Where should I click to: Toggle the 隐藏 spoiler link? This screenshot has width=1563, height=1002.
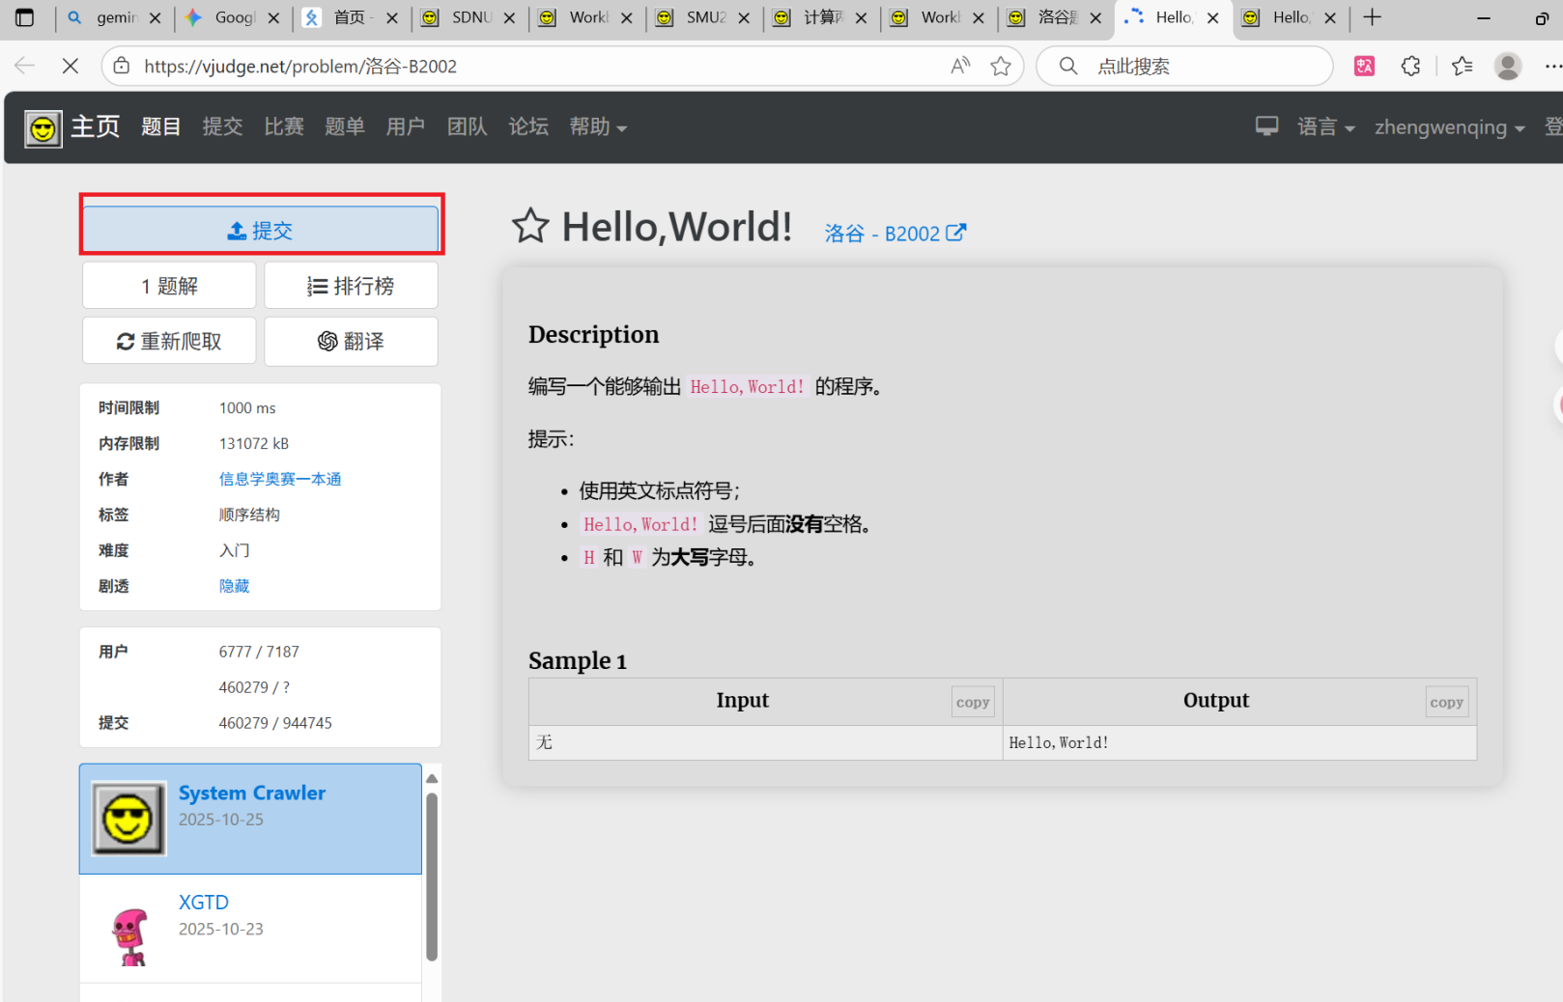pos(234,586)
